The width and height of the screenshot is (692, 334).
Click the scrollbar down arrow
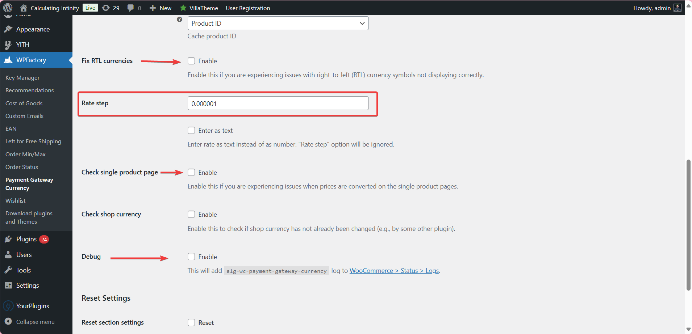(688, 330)
